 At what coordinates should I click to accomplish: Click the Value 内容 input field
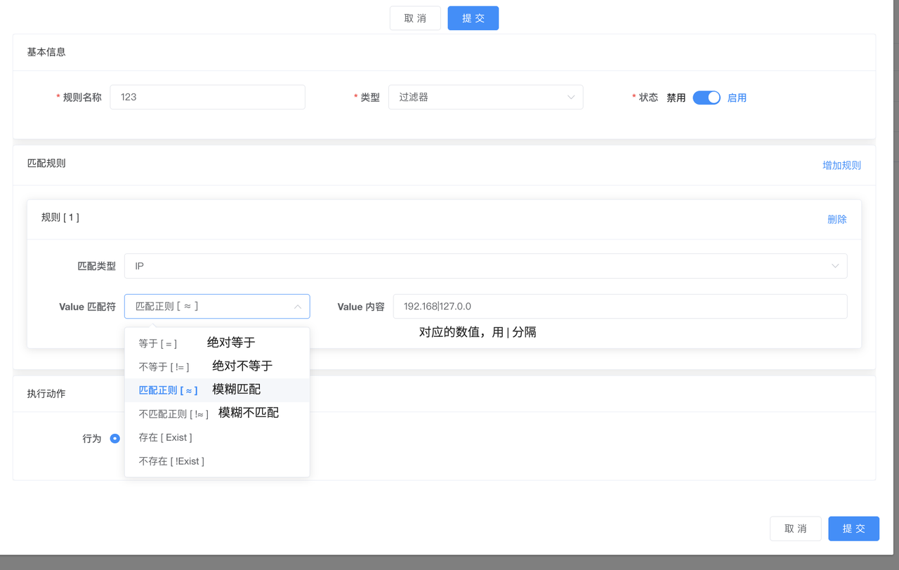click(x=619, y=307)
